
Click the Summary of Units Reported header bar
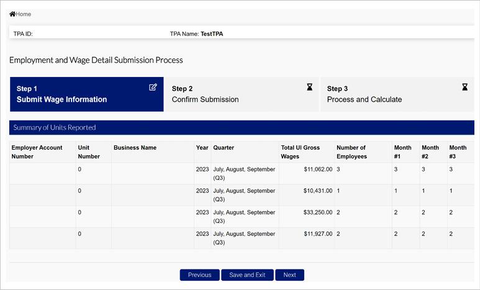pyautogui.click(x=242, y=127)
